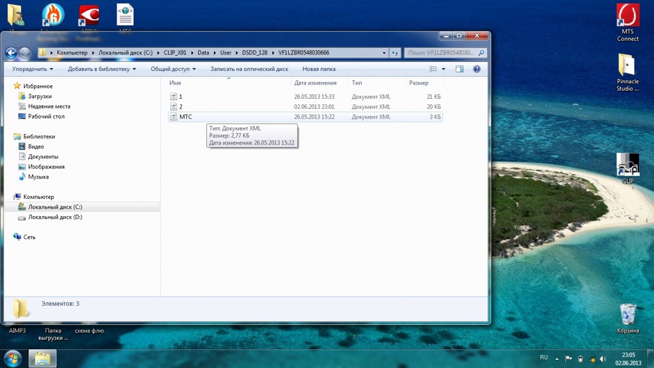Screen dimensions: 654x368
Task: Click Библиотеки in the navigation pane
Action: tap(39, 136)
